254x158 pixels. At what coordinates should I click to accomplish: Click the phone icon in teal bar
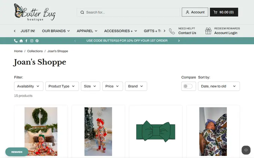16,41
